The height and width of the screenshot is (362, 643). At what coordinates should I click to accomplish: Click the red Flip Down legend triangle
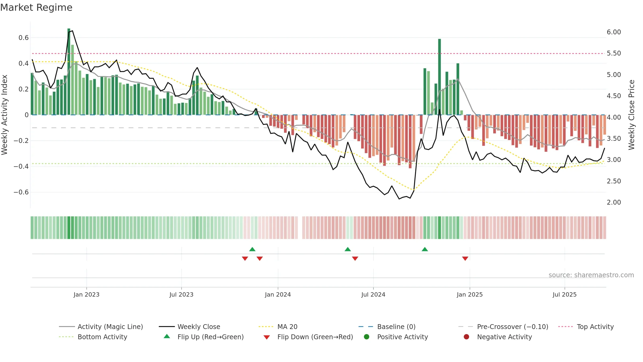coord(267,337)
